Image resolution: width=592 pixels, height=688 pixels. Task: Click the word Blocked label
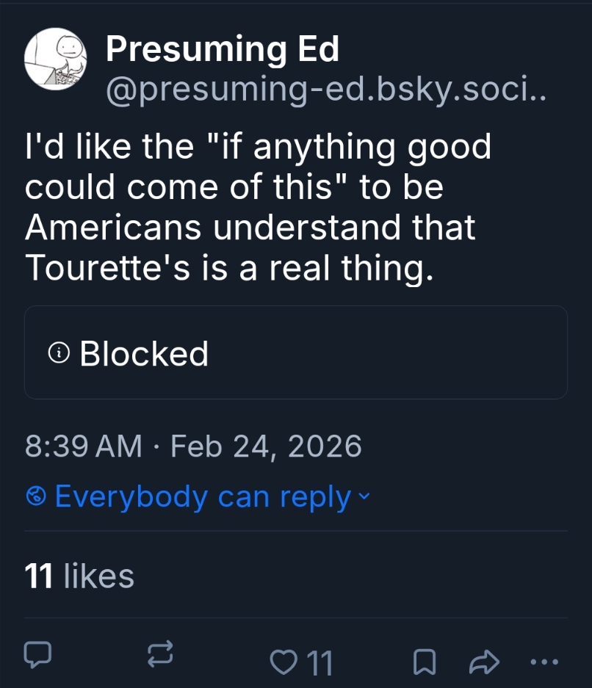click(144, 354)
